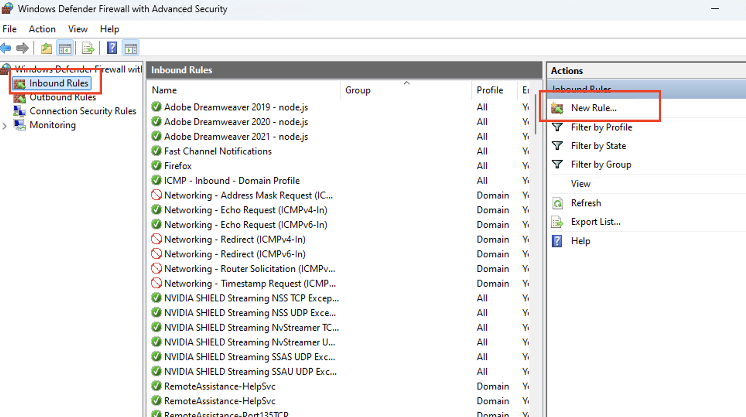Click the Export List toolbar icon
The height and width of the screenshot is (417, 746).
tap(88, 48)
